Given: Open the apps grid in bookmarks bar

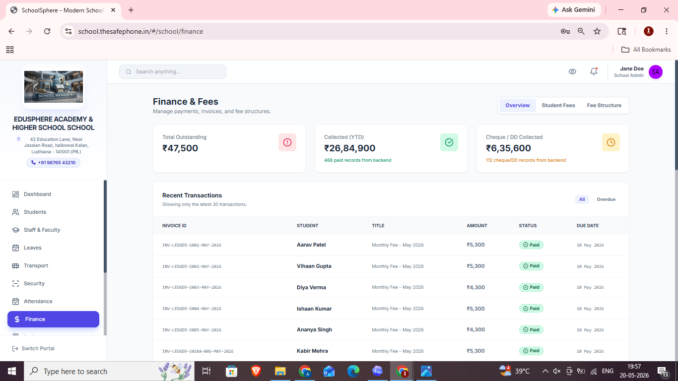Looking at the screenshot, I should coord(10,50).
